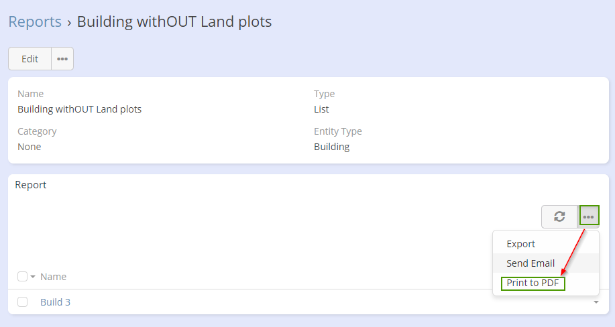
Task: Open the Build 3 record link
Action: point(55,302)
